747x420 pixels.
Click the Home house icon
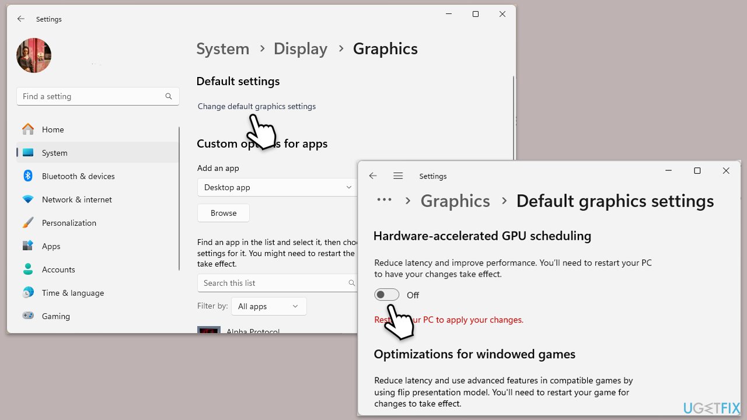[28, 129]
